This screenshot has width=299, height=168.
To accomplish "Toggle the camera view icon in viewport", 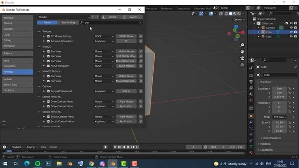I will pyautogui.click(x=242, y=58).
